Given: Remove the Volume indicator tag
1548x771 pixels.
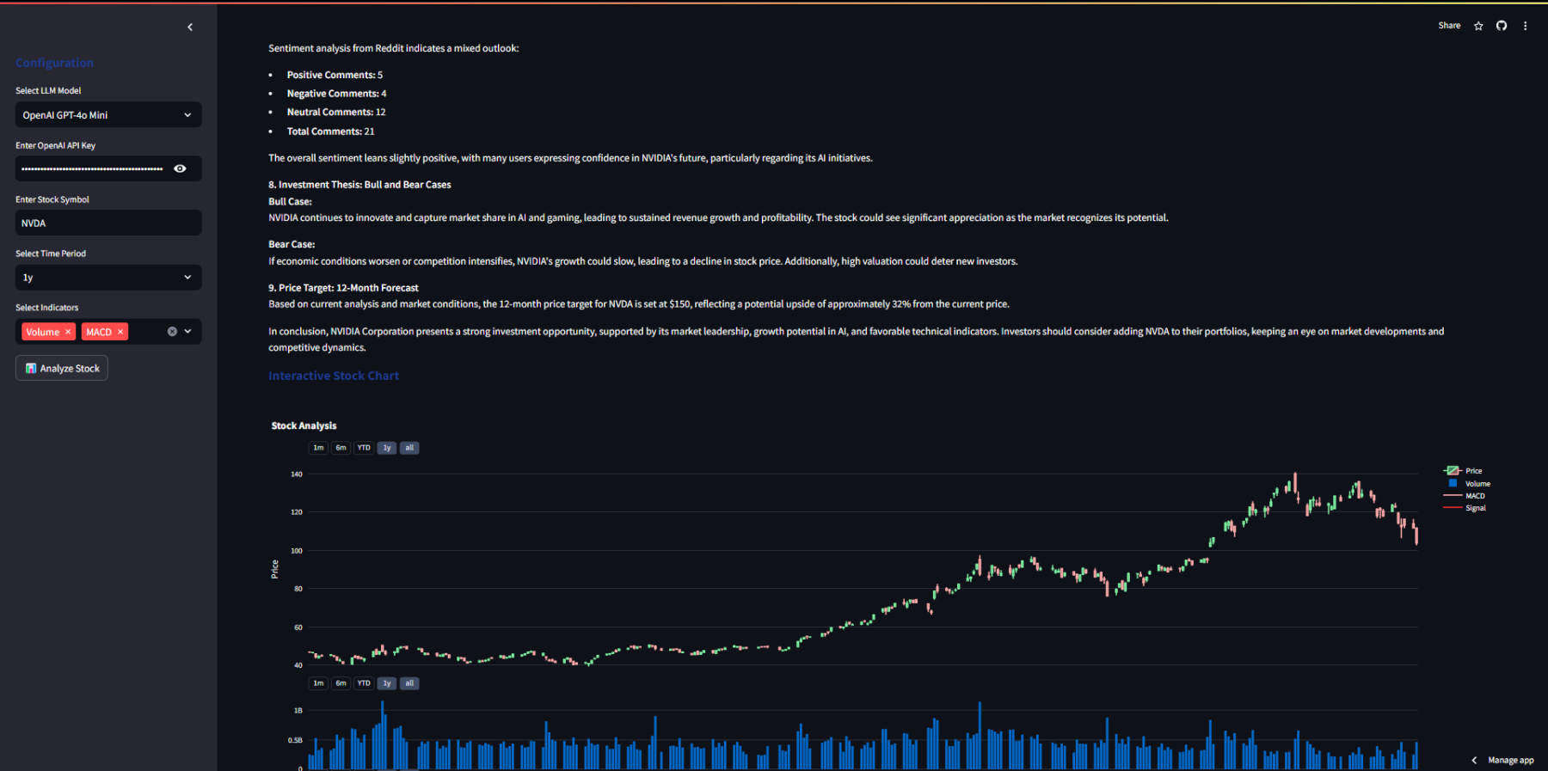Looking at the screenshot, I should coord(68,332).
